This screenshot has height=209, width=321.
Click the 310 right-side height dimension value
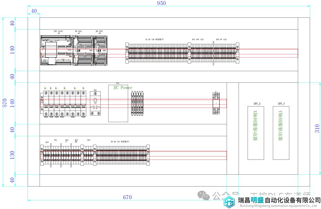coord(317,129)
